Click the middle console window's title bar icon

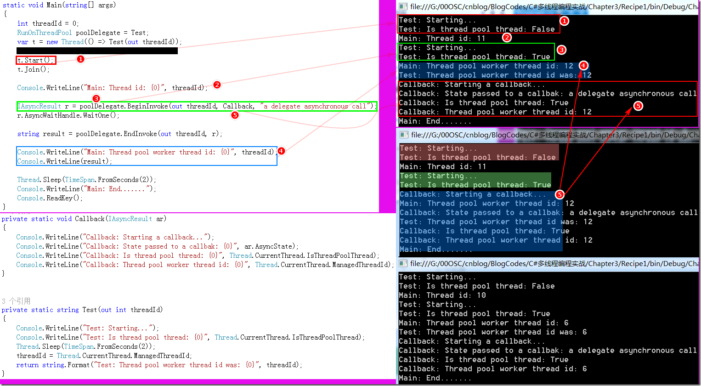404,135
